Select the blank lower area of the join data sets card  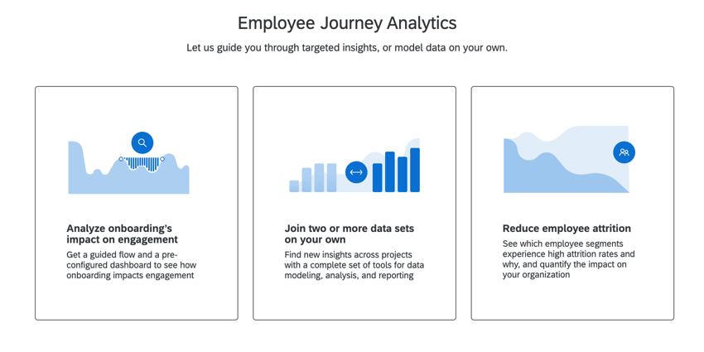click(x=354, y=300)
